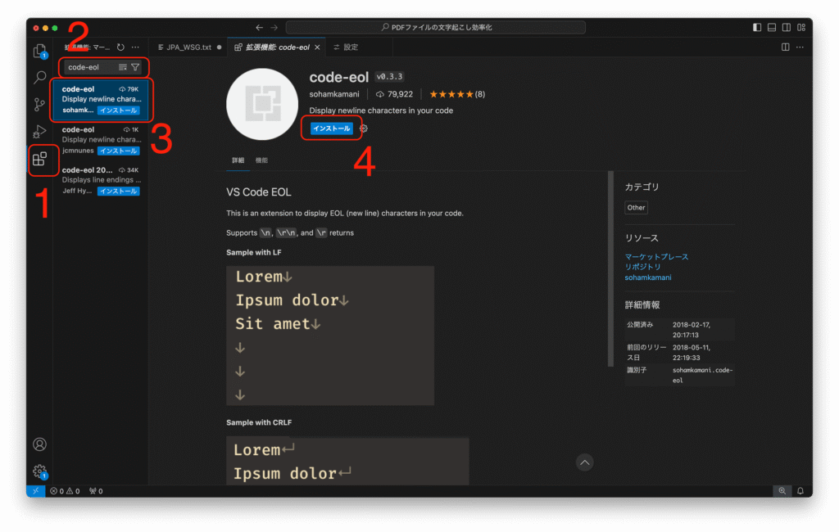Open the extension search filter menu
839x532 pixels.
135,67
